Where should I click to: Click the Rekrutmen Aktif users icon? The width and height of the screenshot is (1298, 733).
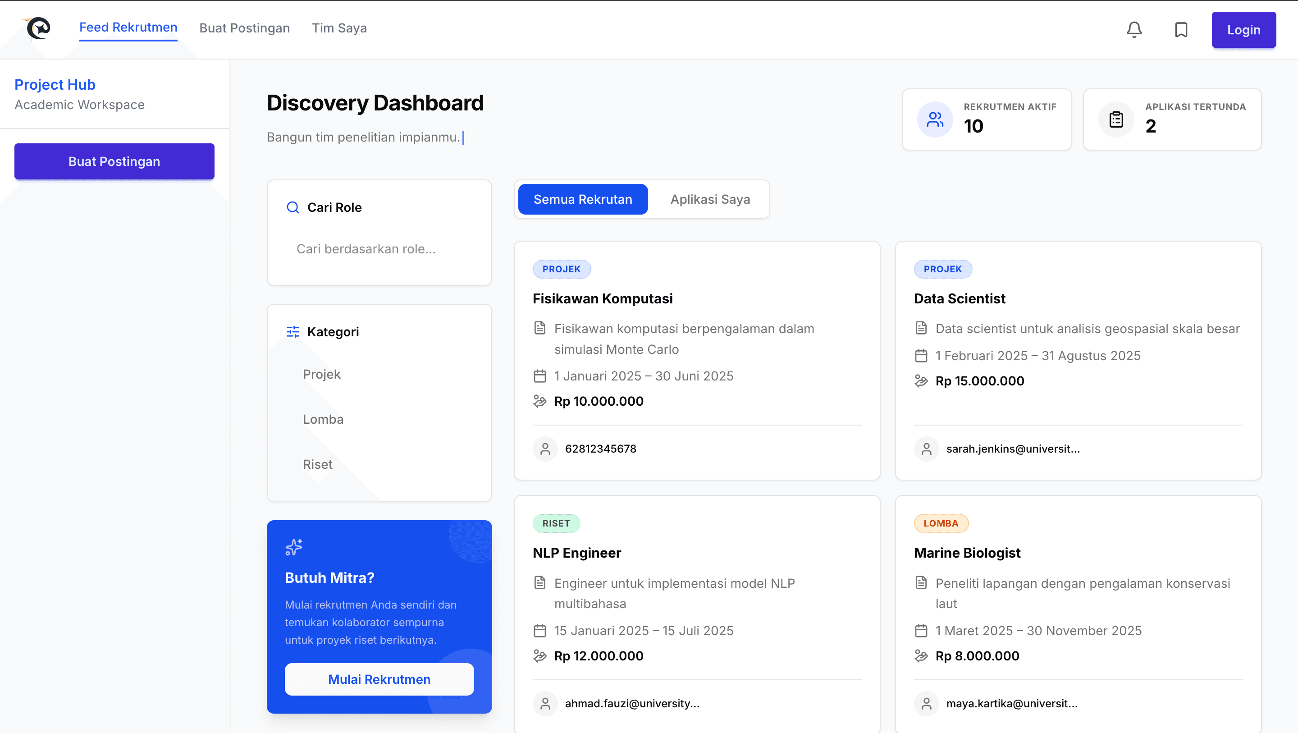[x=935, y=119]
